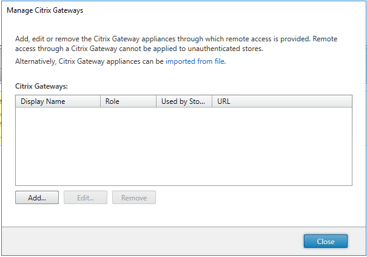Open the 'imported from file' link
The width and height of the screenshot is (367, 257).
click(195, 61)
